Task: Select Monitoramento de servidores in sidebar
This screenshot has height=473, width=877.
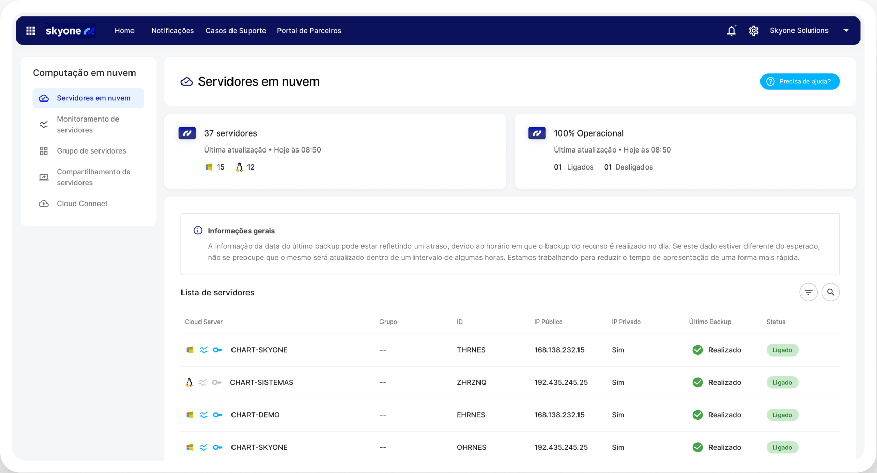Action: click(88, 124)
